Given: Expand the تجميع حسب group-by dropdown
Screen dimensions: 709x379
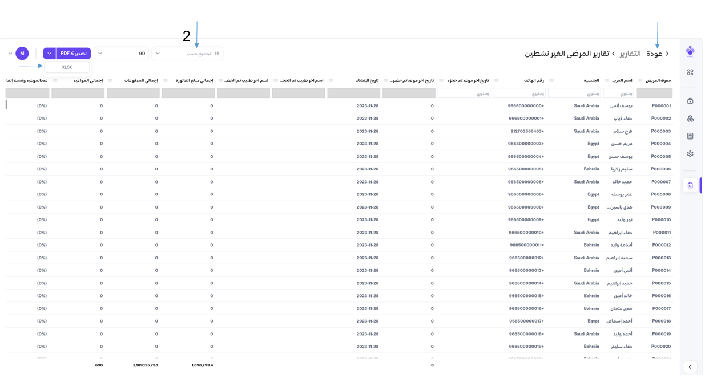Looking at the screenshot, I should (x=187, y=54).
